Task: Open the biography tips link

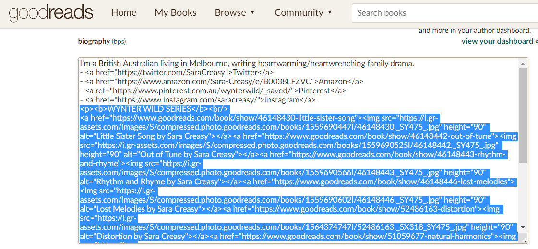Action: pyautogui.click(x=119, y=42)
